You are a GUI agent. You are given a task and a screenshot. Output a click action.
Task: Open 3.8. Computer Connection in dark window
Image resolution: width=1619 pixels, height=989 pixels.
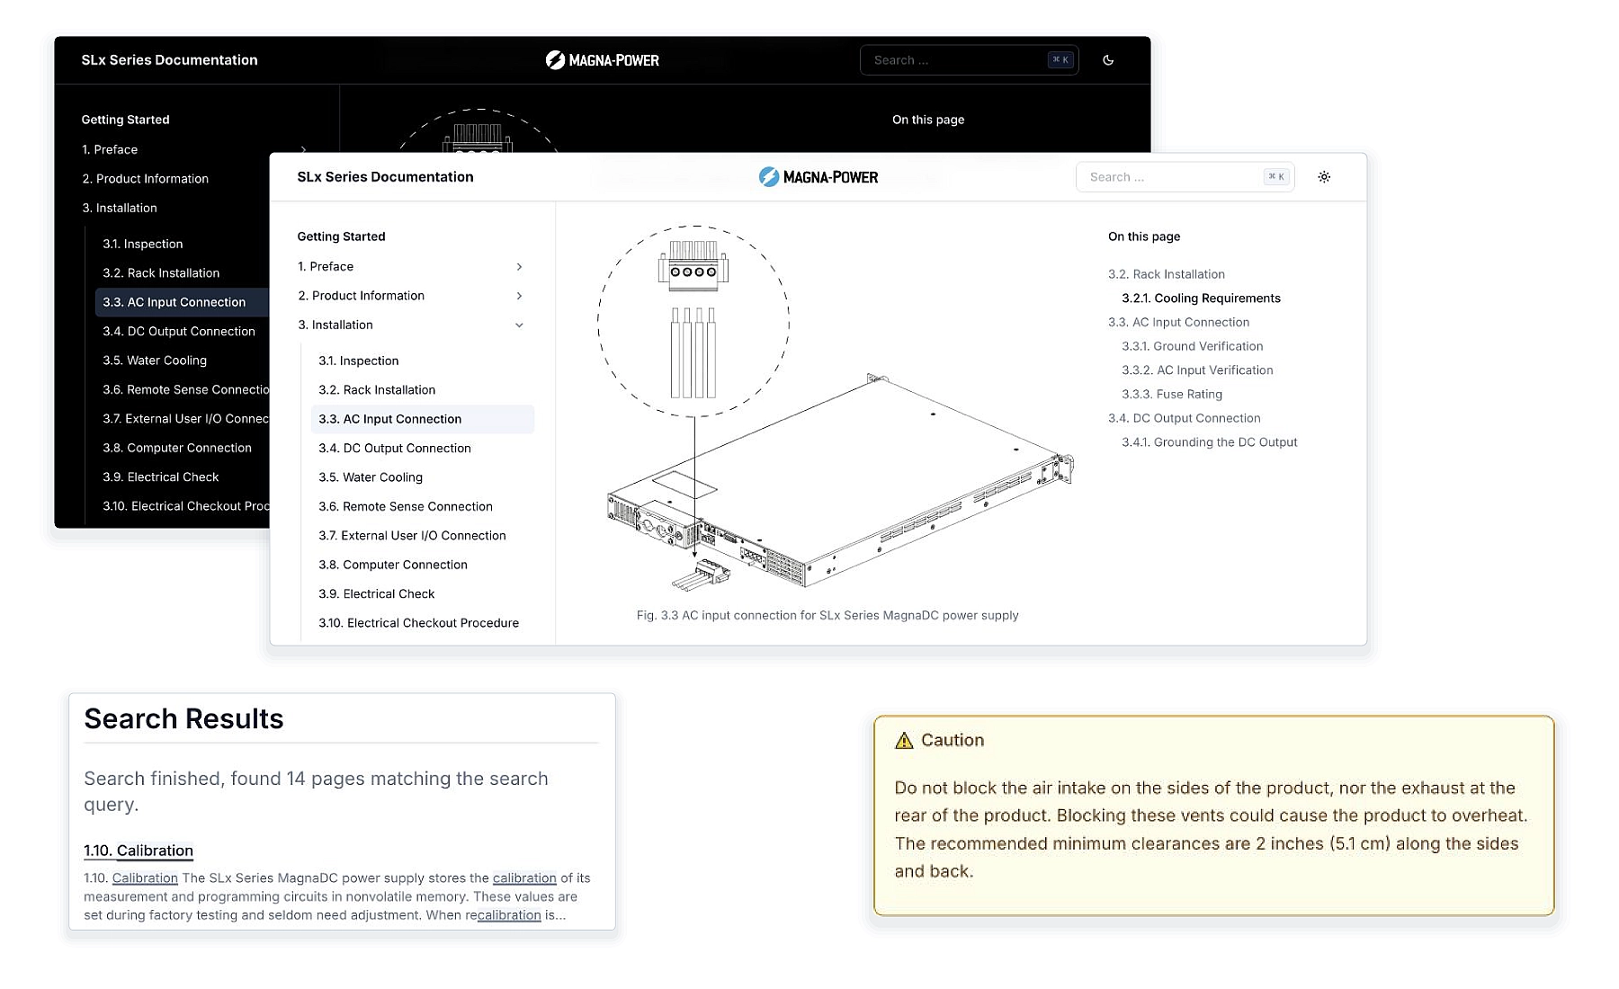tap(176, 448)
